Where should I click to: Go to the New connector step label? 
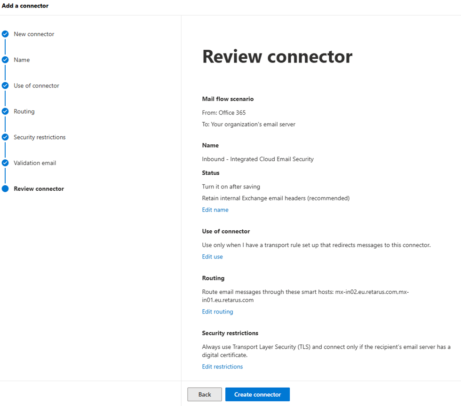tap(34, 34)
